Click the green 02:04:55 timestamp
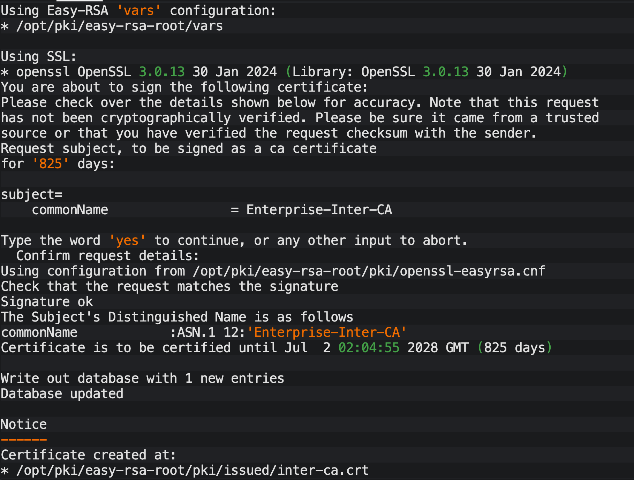The height and width of the screenshot is (480, 634). pyautogui.click(x=369, y=348)
